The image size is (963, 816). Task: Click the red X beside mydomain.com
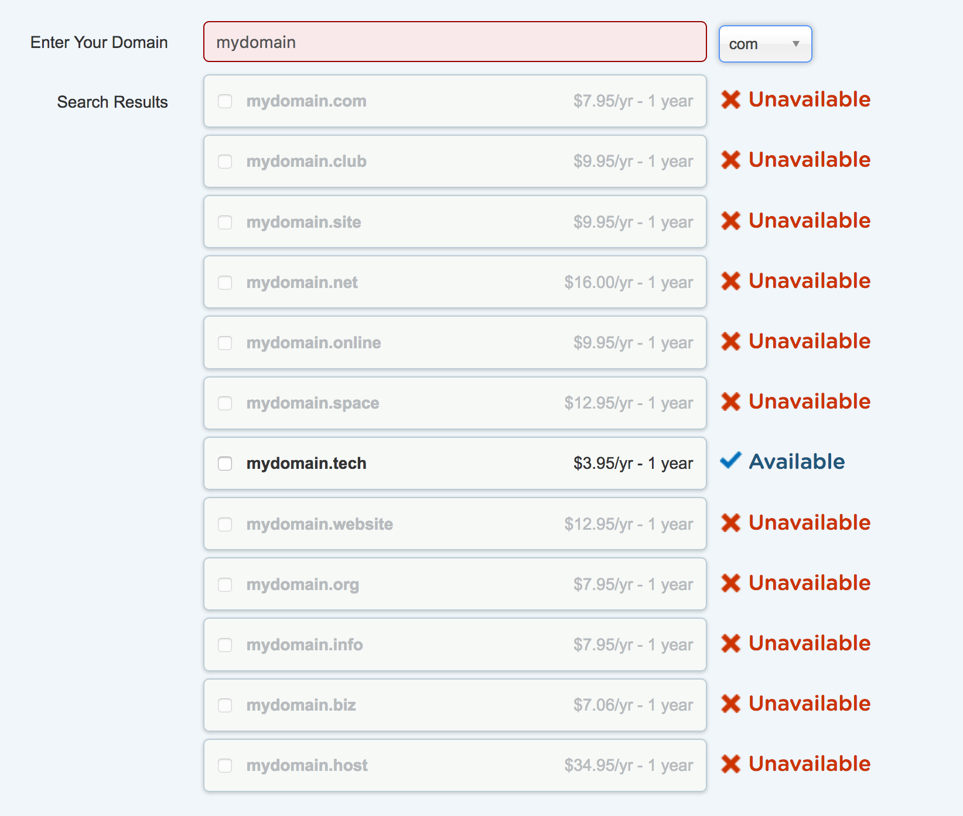click(x=730, y=100)
